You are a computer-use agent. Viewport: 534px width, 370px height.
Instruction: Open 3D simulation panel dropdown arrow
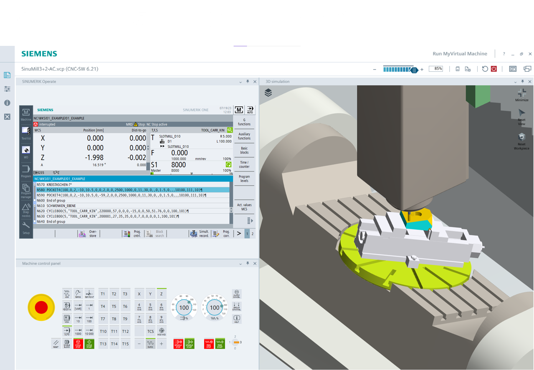tap(515, 82)
